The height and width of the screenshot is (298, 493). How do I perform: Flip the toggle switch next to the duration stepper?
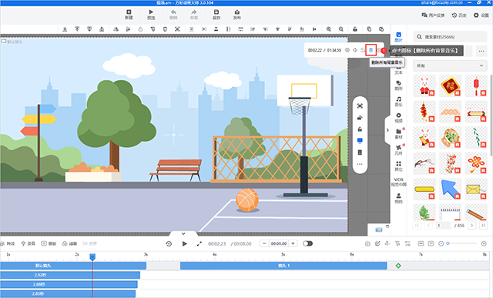click(x=307, y=243)
